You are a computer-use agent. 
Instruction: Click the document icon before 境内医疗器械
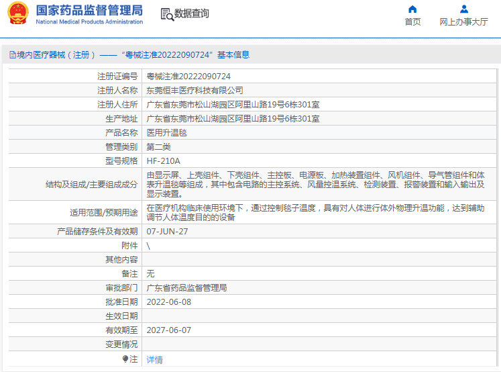click(11, 55)
